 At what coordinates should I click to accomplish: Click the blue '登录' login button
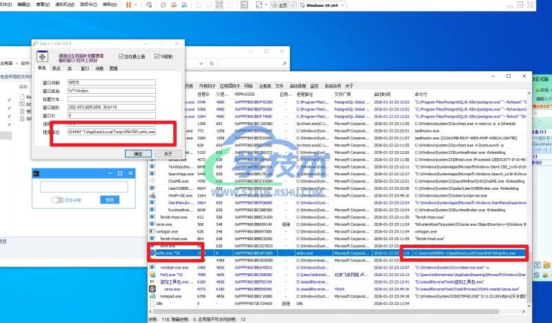[x=110, y=199]
